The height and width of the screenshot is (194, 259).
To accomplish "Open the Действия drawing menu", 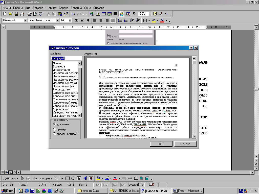I will (x=11, y=178).
